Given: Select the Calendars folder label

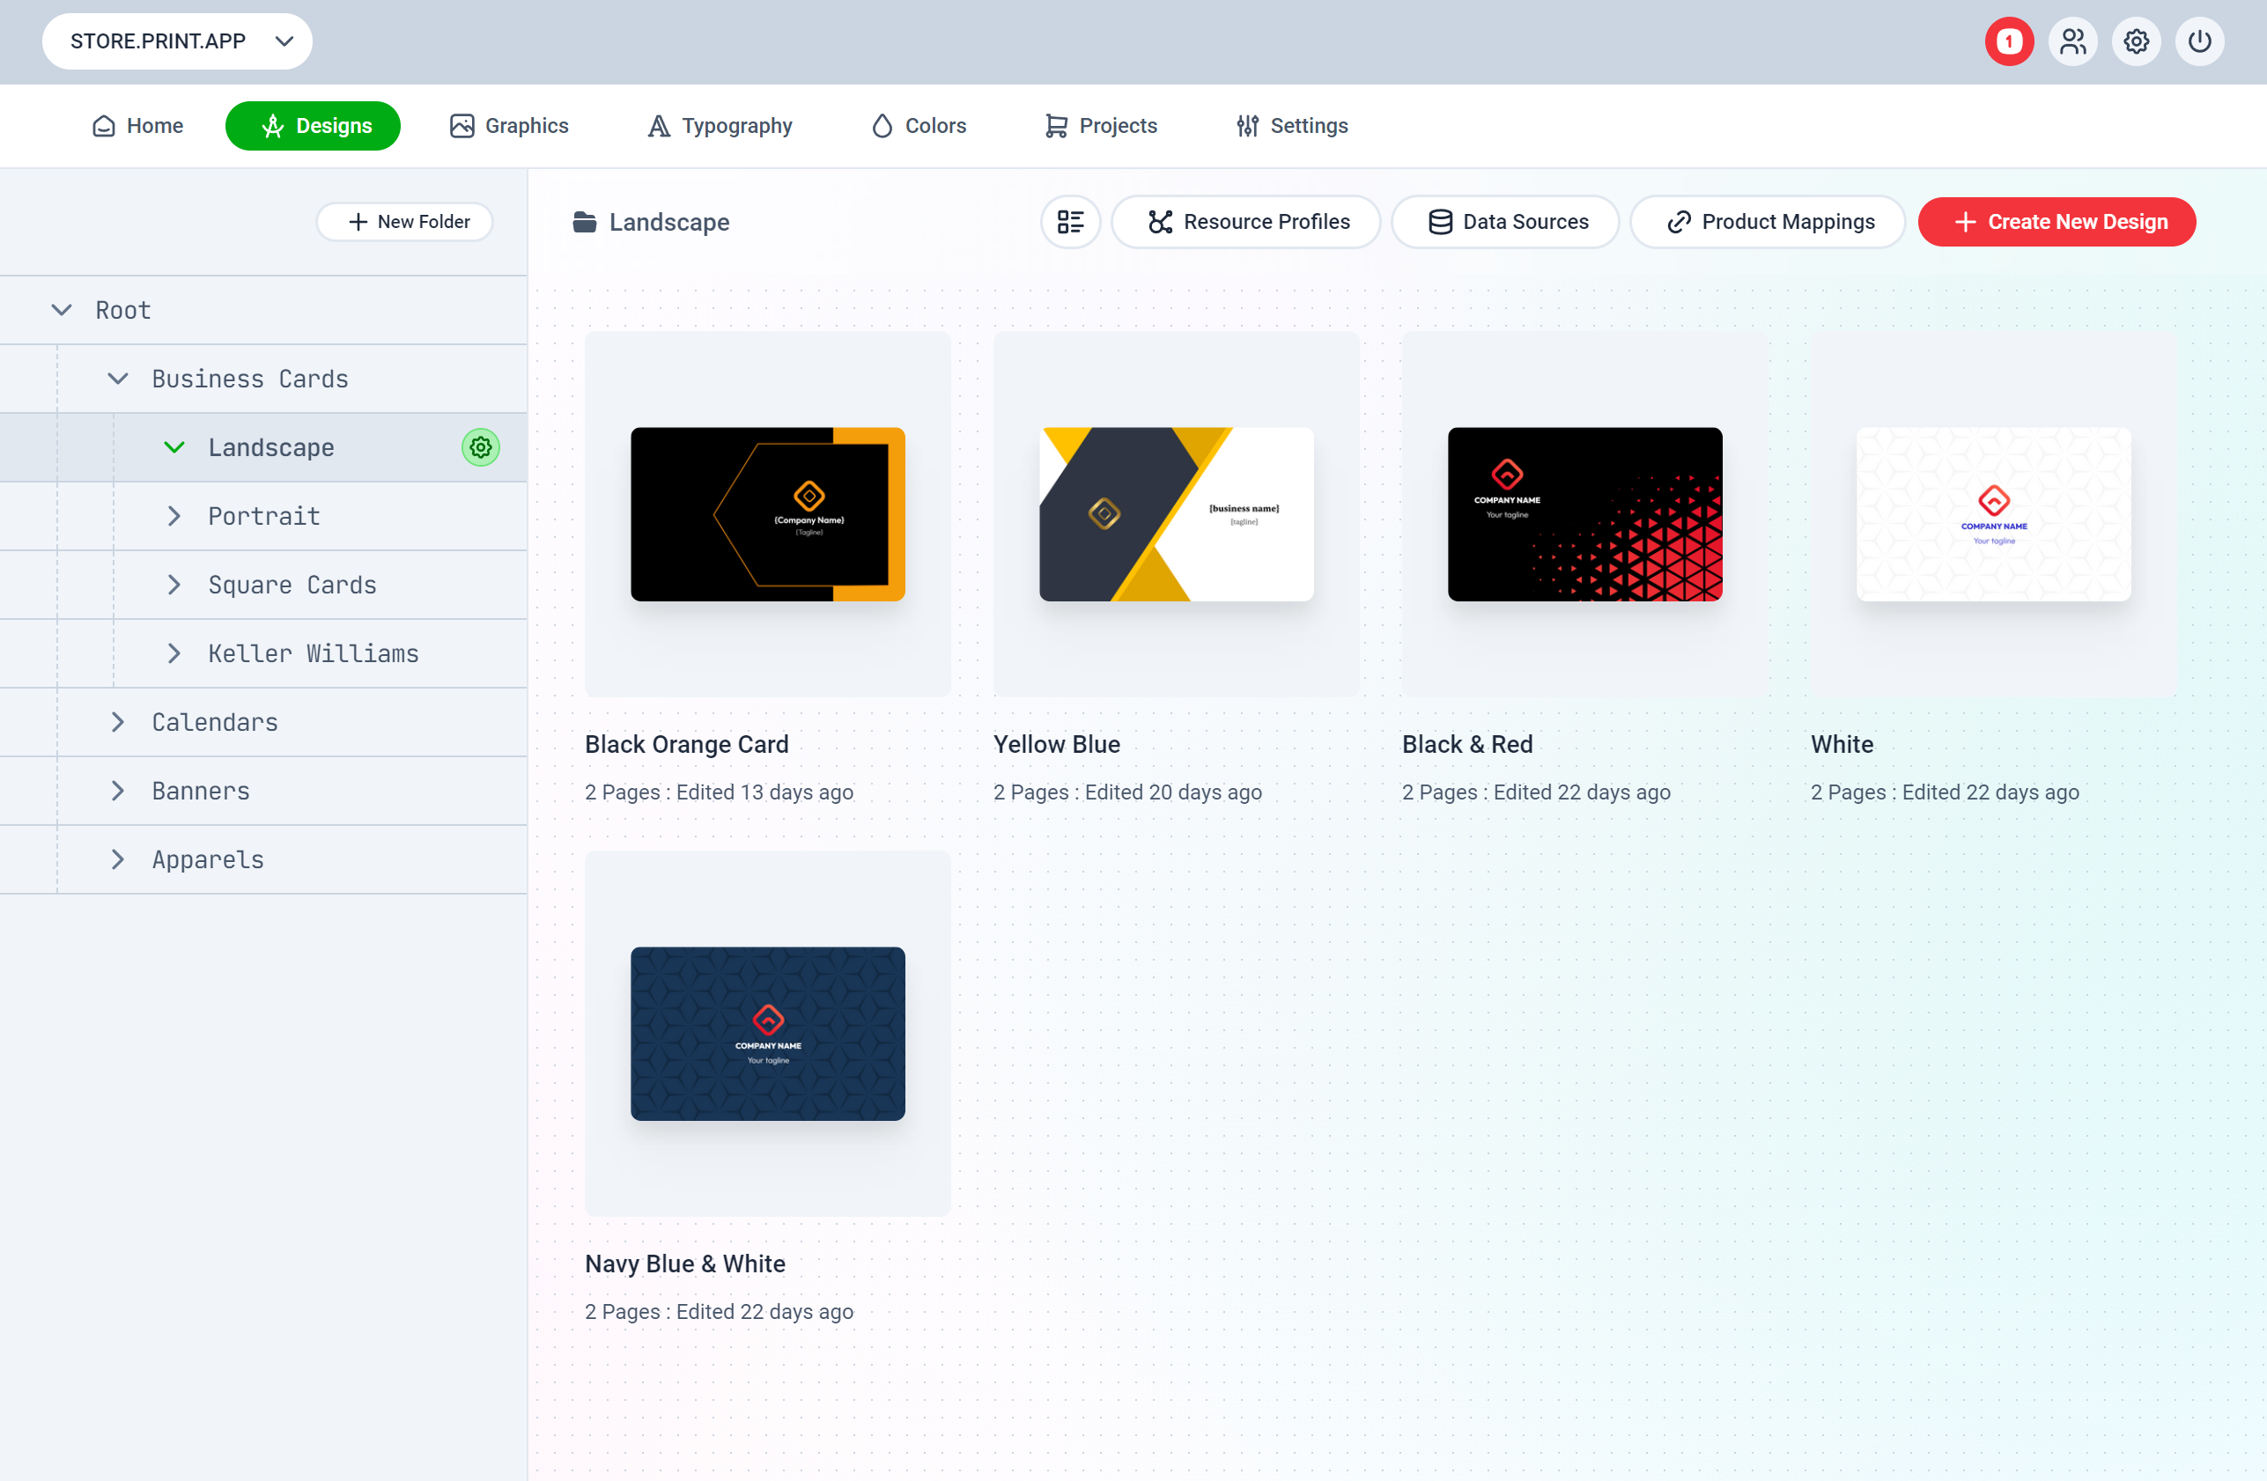Looking at the screenshot, I should 215,721.
